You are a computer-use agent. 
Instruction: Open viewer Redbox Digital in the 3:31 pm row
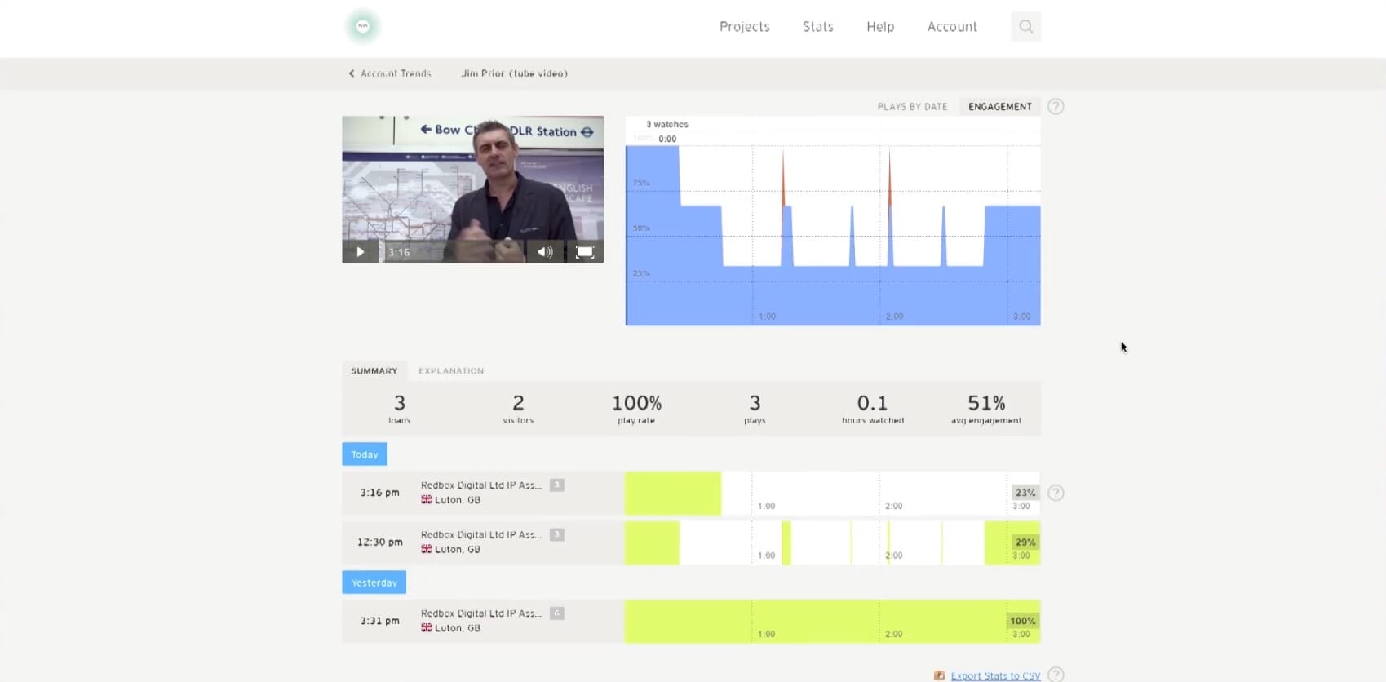(x=481, y=613)
